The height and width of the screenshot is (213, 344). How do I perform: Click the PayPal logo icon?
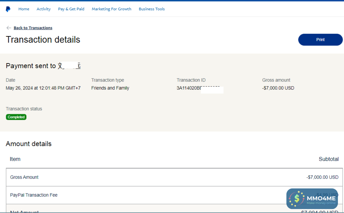[8, 9]
